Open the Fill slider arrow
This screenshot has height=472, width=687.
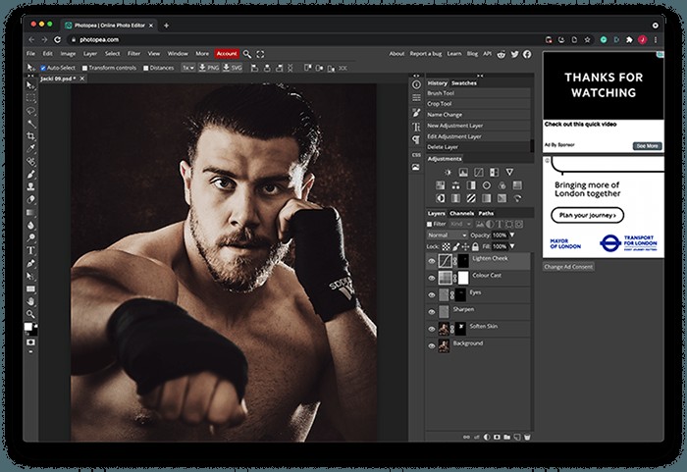click(511, 246)
